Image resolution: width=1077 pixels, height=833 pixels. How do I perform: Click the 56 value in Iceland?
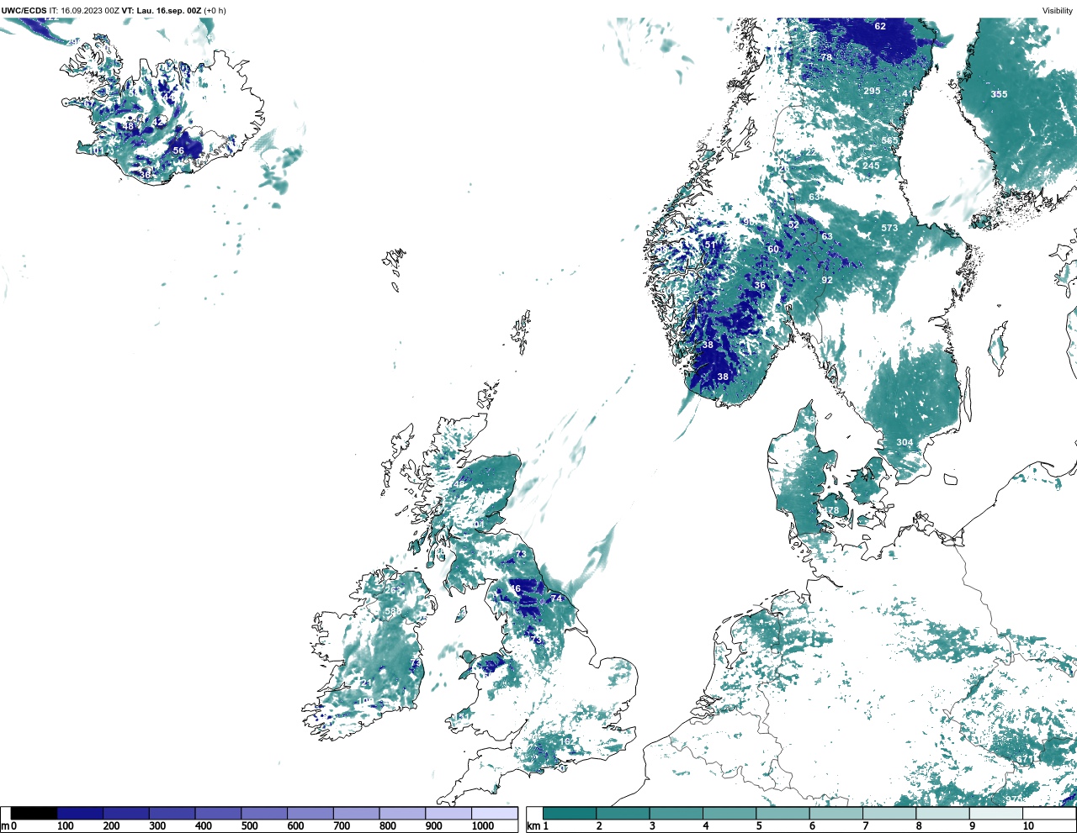click(178, 151)
